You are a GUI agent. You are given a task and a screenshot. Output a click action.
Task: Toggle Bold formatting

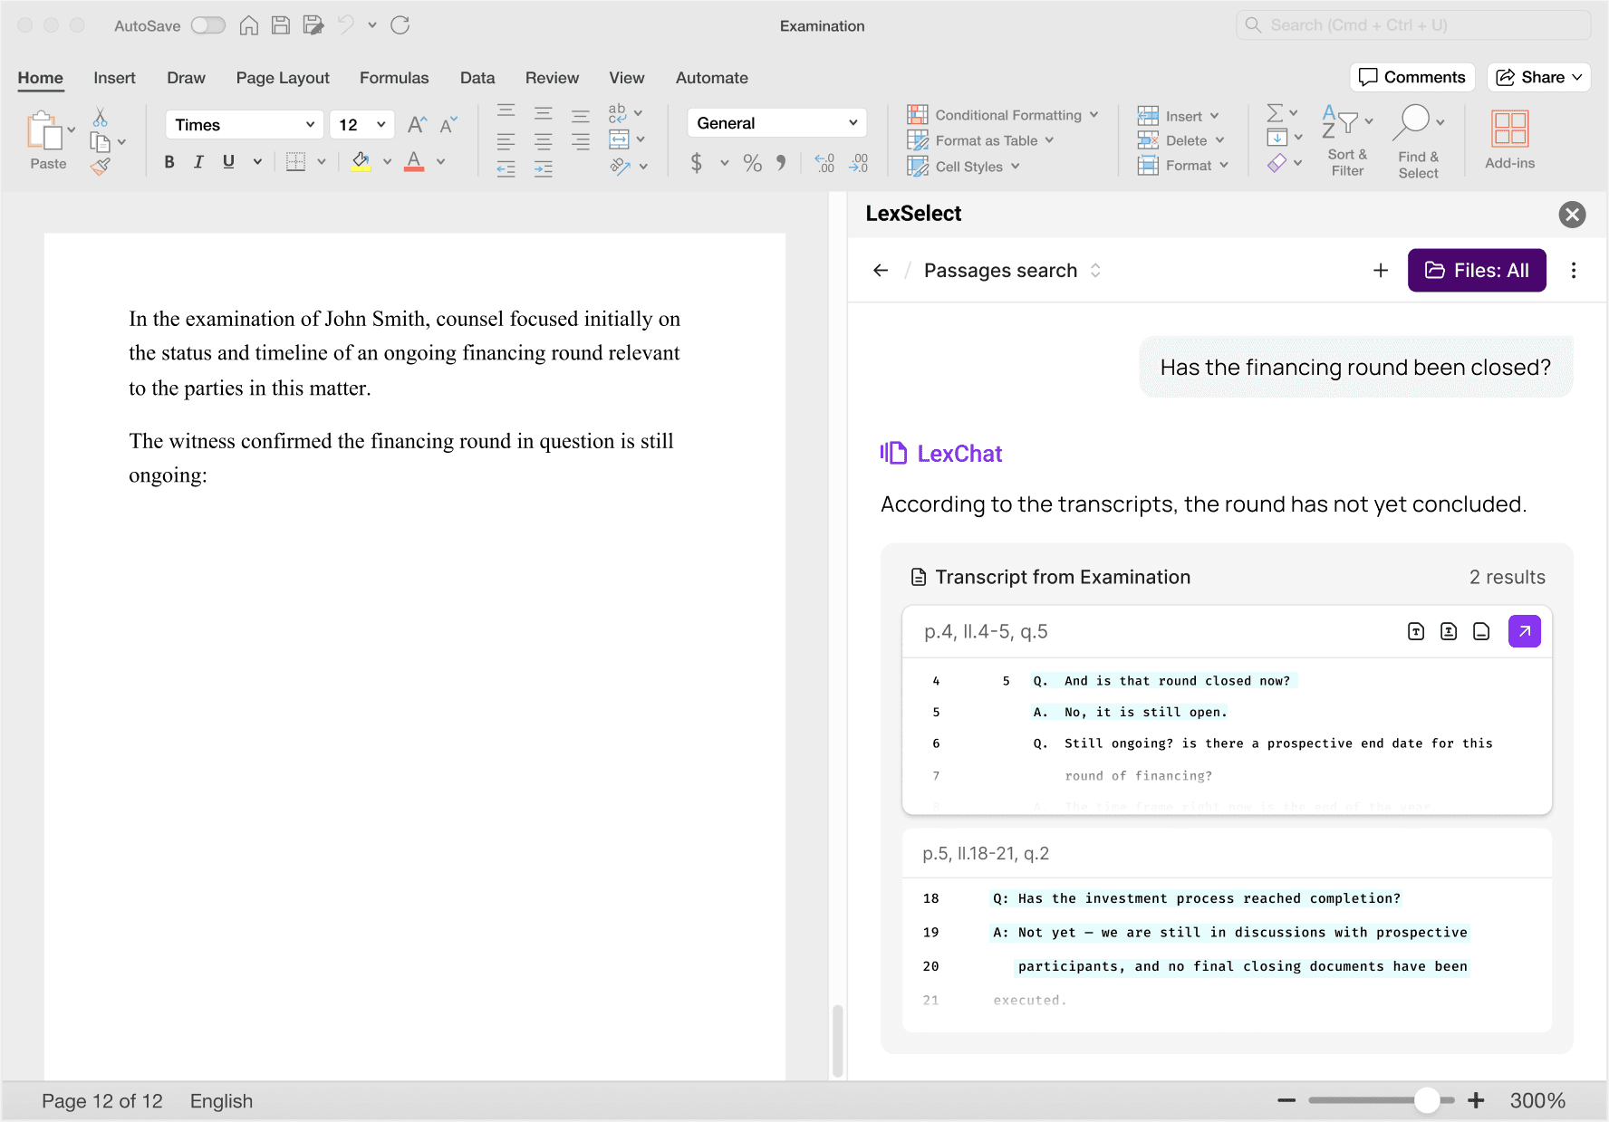pyautogui.click(x=169, y=162)
